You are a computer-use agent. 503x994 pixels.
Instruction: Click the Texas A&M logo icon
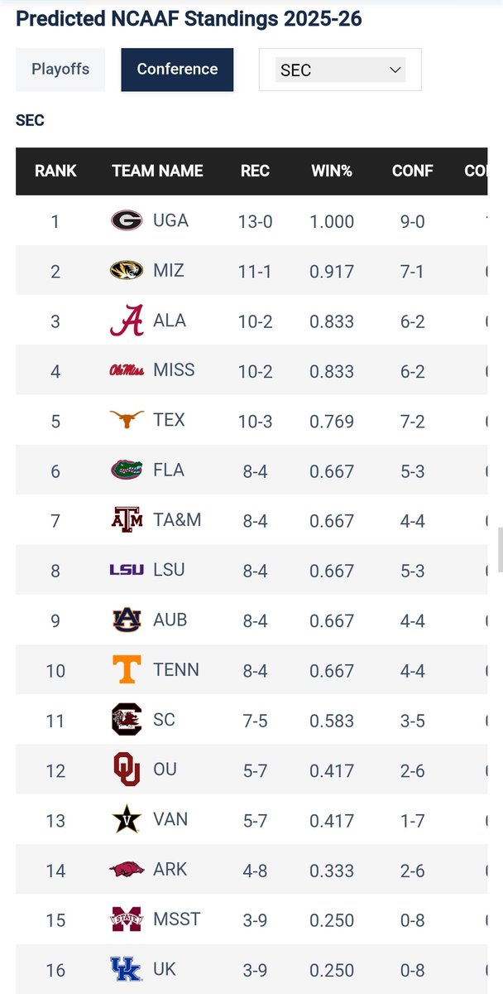pyautogui.click(x=127, y=519)
